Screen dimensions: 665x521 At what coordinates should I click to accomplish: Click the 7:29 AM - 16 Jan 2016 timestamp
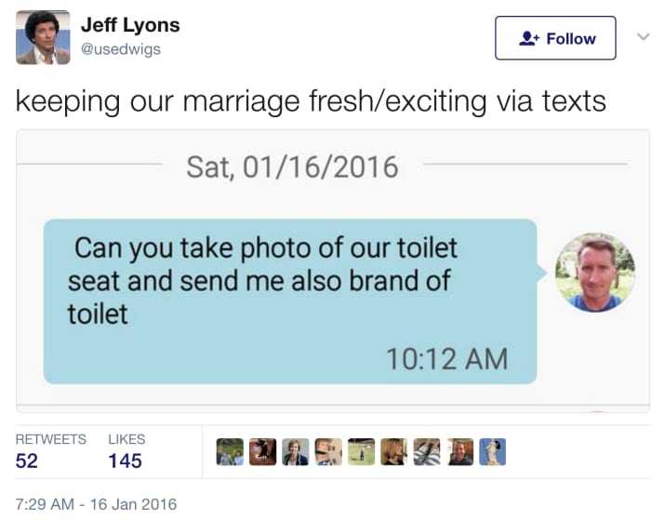[x=97, y=504]
